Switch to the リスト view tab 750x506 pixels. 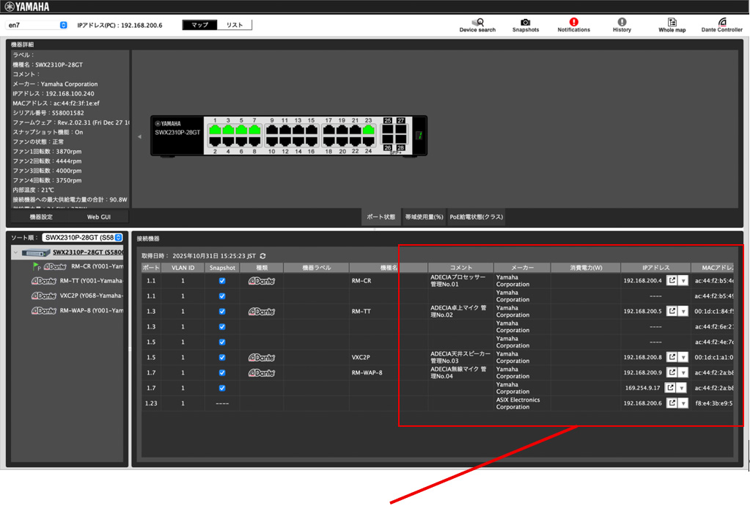[x=235, y=25]
